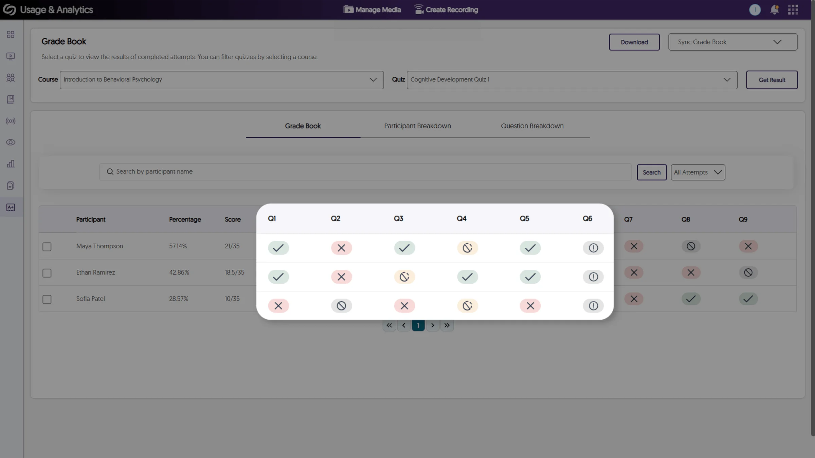The height and width of the screenshot is (458, 815).
Task: Click Maya Thompson's Q2 incorrect cross
Action: click(341, 248)
